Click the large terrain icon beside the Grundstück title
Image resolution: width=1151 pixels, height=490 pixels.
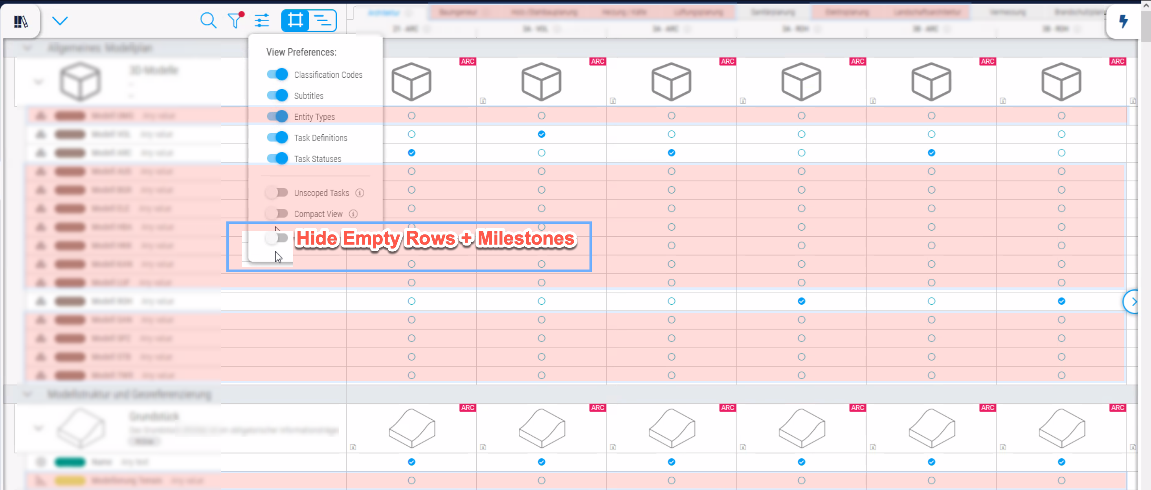point(81,428)
